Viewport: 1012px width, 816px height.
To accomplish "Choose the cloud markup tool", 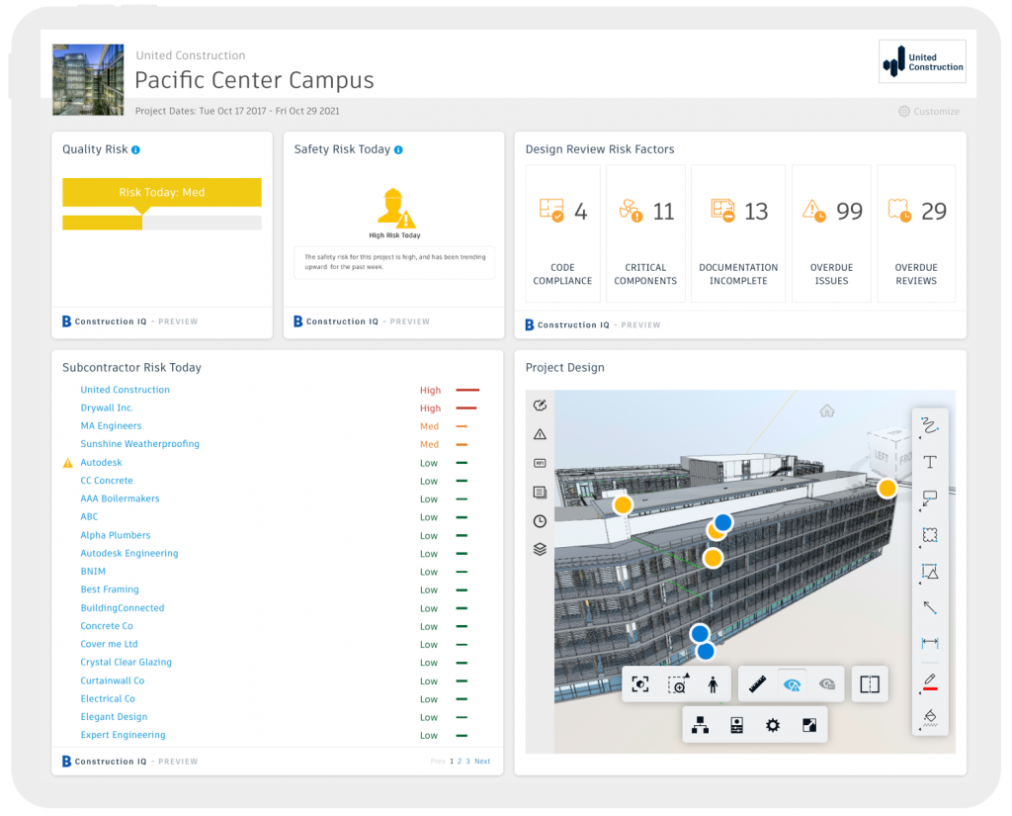I will click(x=930, y=535).
